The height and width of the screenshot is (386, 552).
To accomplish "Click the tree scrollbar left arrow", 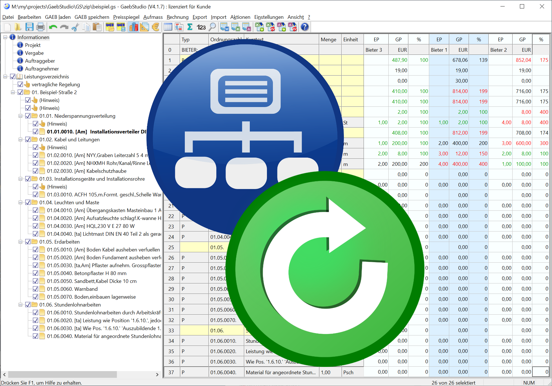I will (x=5, y=374).
